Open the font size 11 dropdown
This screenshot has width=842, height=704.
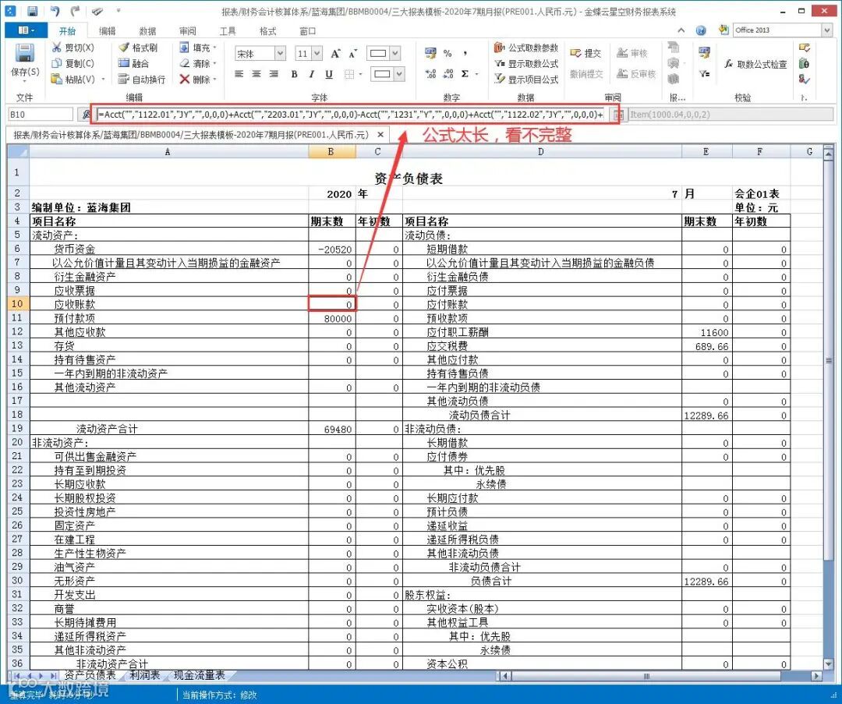(317, 53)
